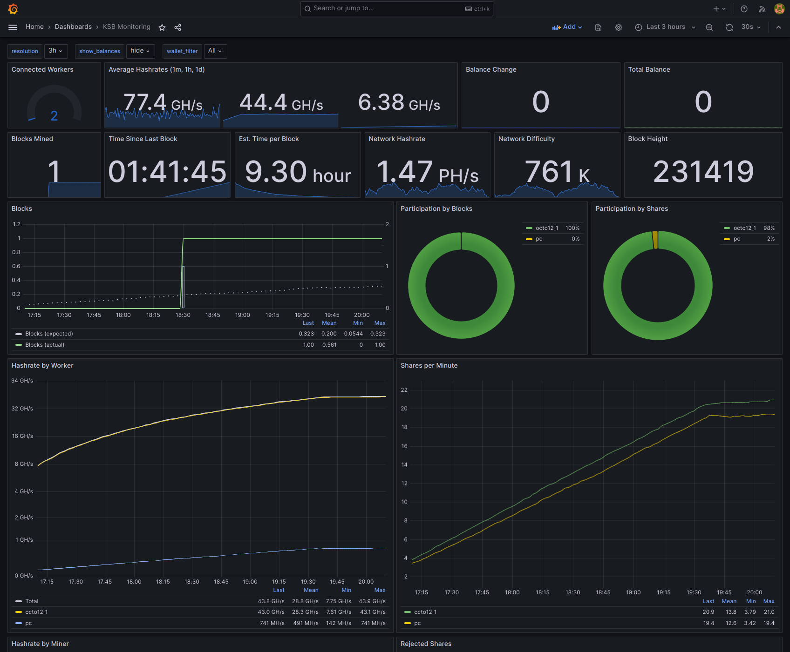Open the 30s refresh interval dropdown
The image size is (790, 652).
751,27
